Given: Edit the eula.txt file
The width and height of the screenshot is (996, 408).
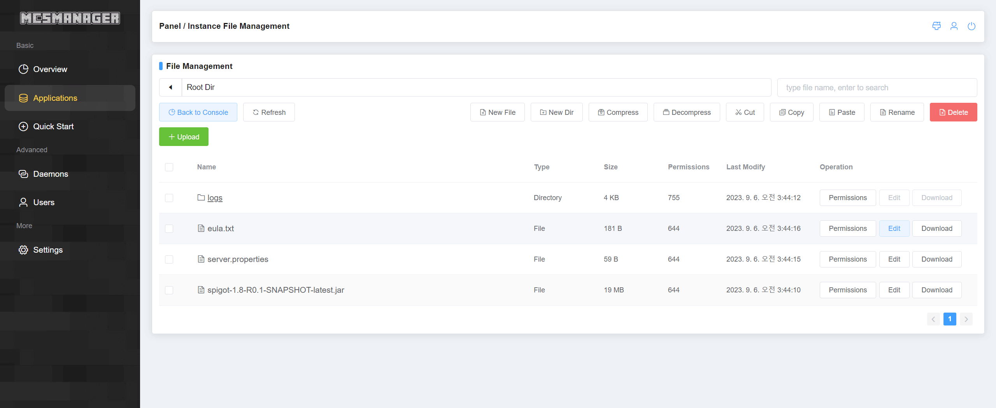Looking at the screenshot, I should (894, 229).
